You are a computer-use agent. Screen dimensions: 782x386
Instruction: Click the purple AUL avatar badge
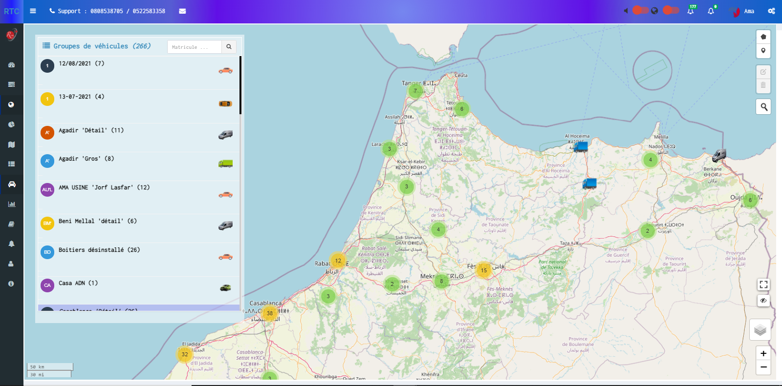tap(47, 189)
